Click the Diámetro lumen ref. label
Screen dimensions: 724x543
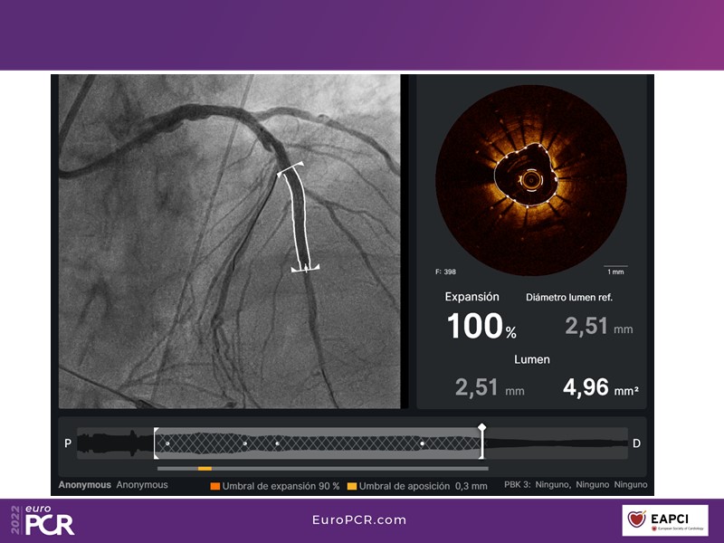pos(574,298)
